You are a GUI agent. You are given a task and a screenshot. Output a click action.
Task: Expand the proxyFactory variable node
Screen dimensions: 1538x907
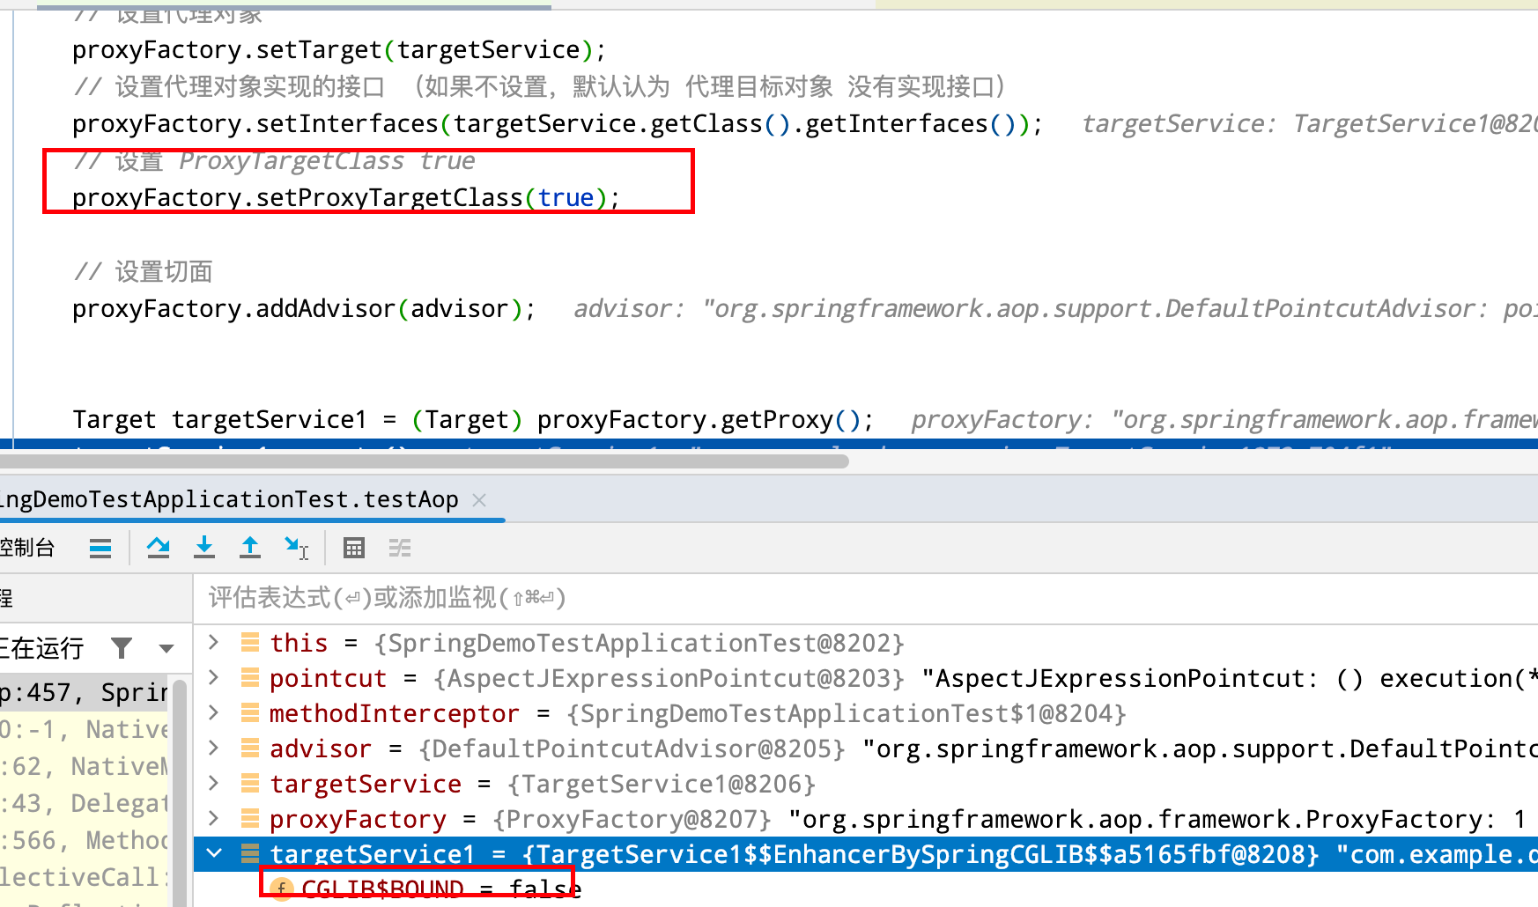[x=213, y=818]
